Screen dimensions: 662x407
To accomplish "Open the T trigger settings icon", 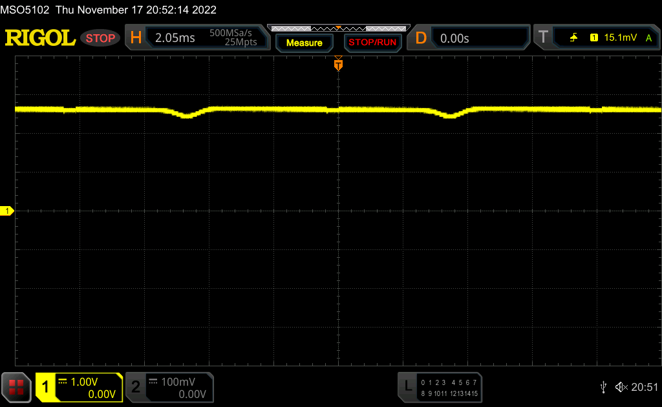I will tap(543, 38).
